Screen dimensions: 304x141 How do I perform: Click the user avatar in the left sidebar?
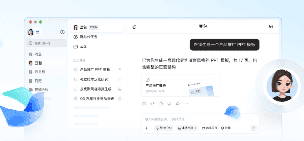click(x=31, y=32)
